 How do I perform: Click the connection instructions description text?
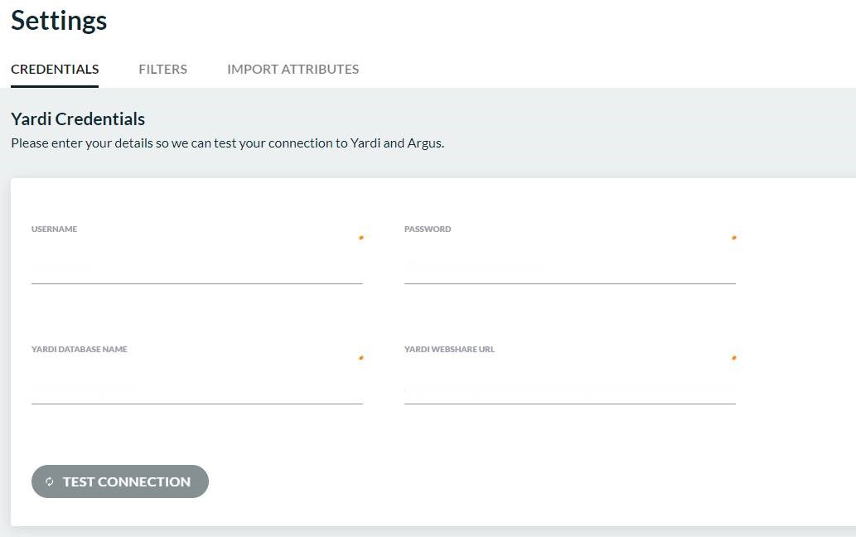pos(227,143)
